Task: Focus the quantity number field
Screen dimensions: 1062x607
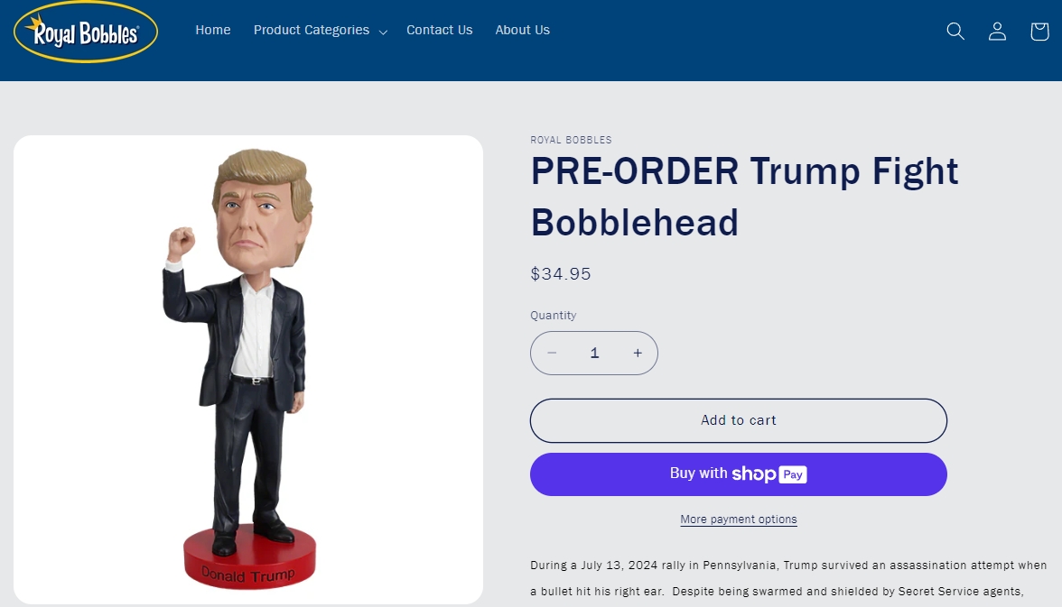Action: point(594,353)
